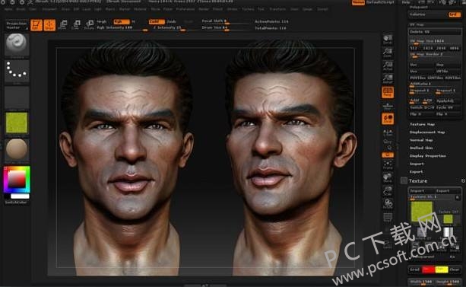Screen dimensions: 466x287
Task: Click Delete UV button
Action: coord(435,31)
